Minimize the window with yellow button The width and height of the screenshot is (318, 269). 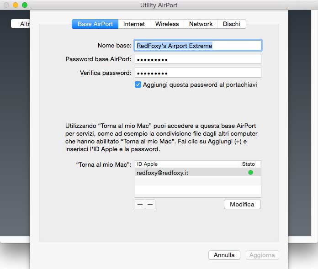tap(16, 5)
